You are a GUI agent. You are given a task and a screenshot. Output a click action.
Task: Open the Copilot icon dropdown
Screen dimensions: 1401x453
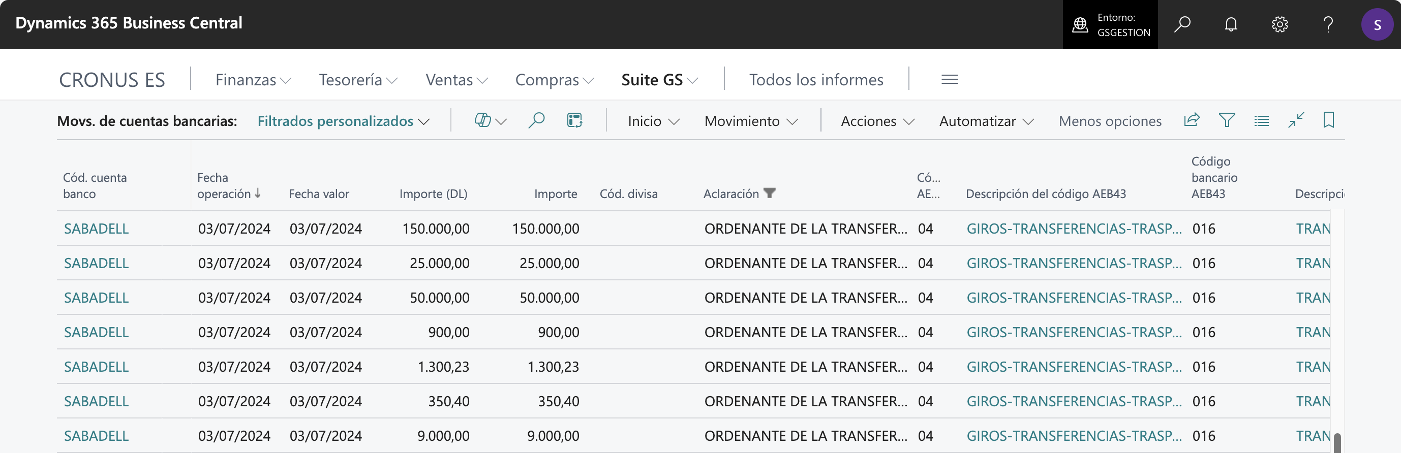[x=490, y=120]
